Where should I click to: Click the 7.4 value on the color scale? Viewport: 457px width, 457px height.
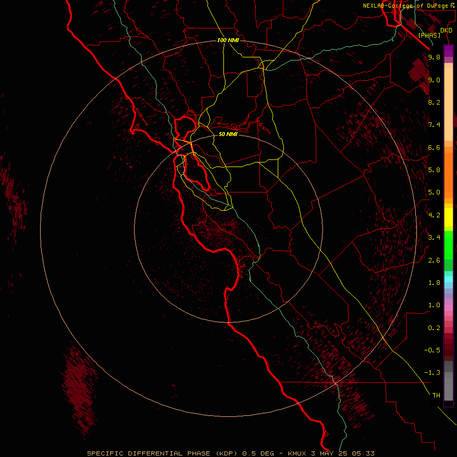click(x=434, y=125)
